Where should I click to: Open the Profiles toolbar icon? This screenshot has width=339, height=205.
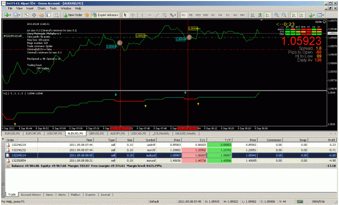[16, 15]
